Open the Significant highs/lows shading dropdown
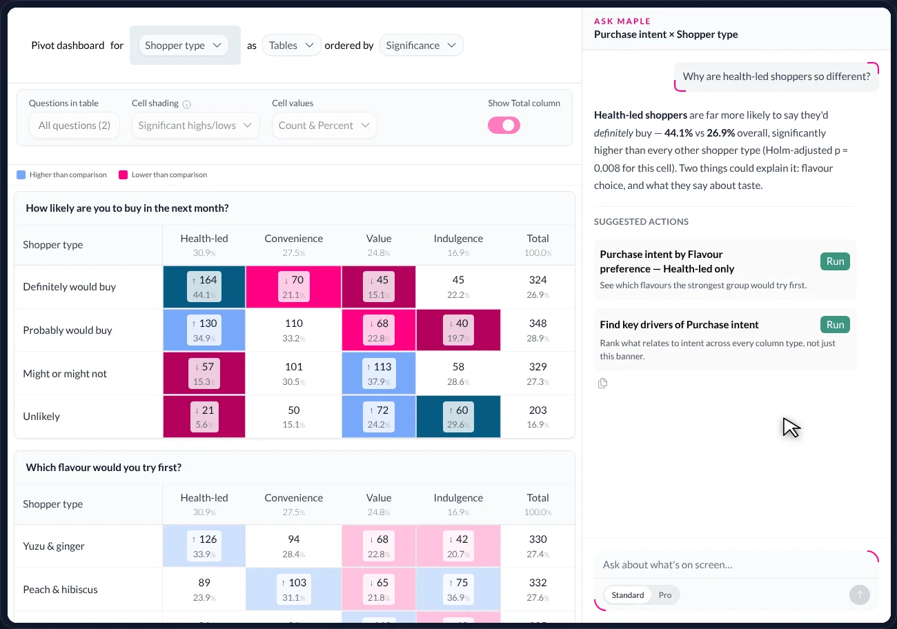 (195, 126)
